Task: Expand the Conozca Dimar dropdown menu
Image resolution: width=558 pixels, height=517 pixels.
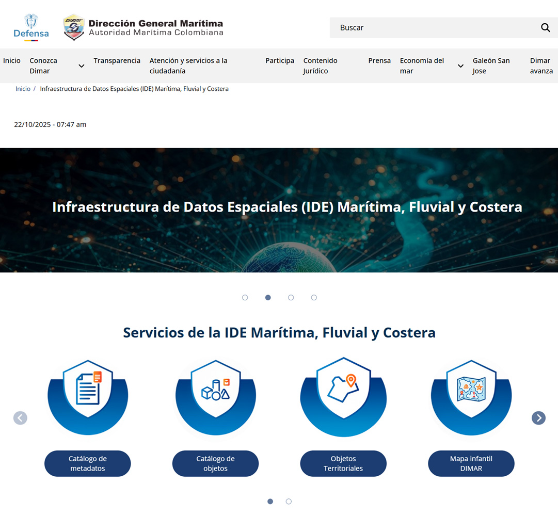Action: coord(81,66)
